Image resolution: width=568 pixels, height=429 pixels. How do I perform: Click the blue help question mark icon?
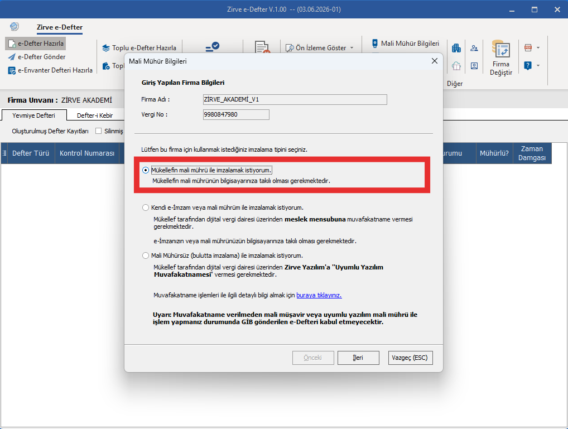tap(528, 66)
